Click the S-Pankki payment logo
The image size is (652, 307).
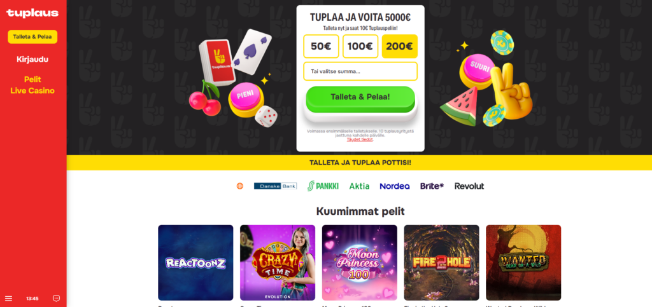click(x=323, y=186)
